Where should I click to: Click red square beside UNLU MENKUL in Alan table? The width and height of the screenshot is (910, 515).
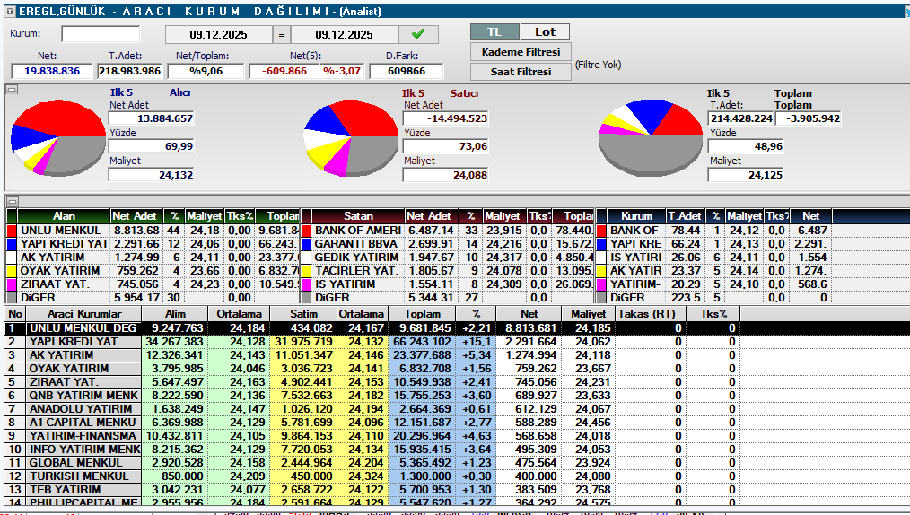[x=12, y=231]
